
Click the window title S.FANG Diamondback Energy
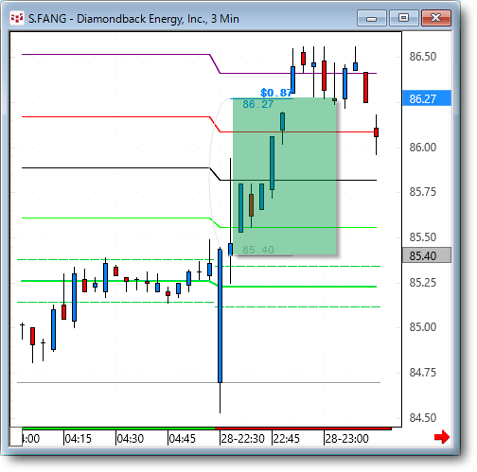[133, 19]
